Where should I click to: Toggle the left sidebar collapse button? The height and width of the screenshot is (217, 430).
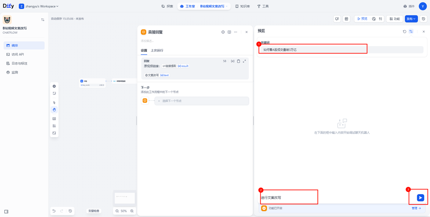6,212
